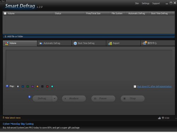
Task: Tick the select-all Volume header checkbox
Action: click(5, 13)
